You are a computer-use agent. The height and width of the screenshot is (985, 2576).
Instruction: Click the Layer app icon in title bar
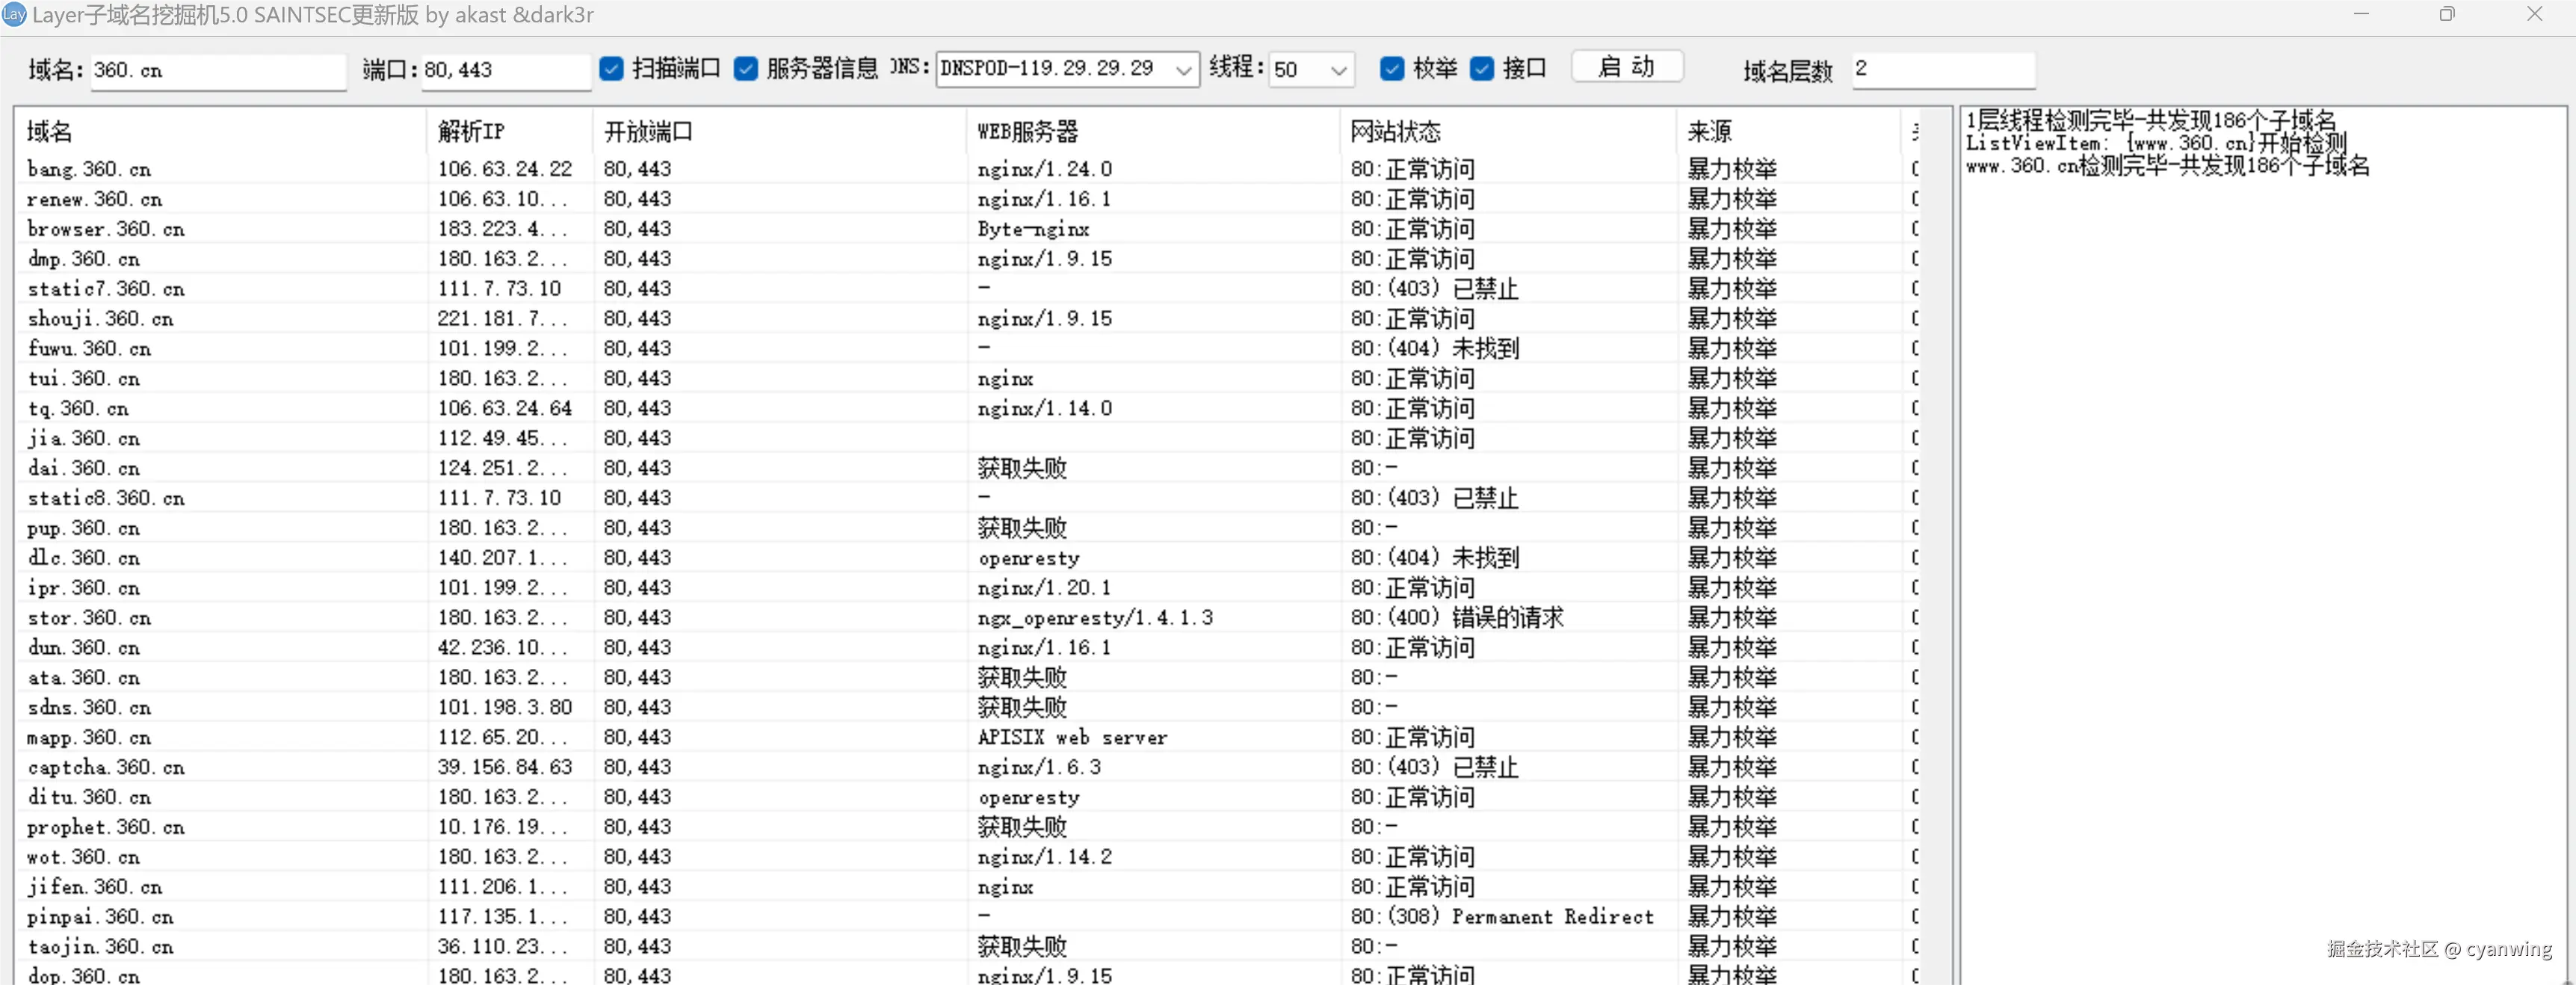tap(14, 15)
